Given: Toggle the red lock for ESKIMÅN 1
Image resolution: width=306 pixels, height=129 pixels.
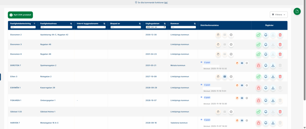Looking at the screenshot, I should [258, 88].
